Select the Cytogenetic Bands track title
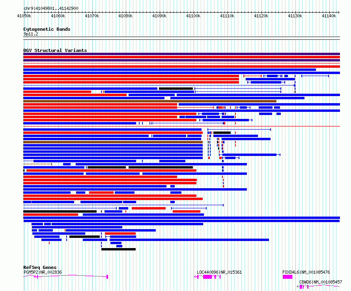 point(47,29)
